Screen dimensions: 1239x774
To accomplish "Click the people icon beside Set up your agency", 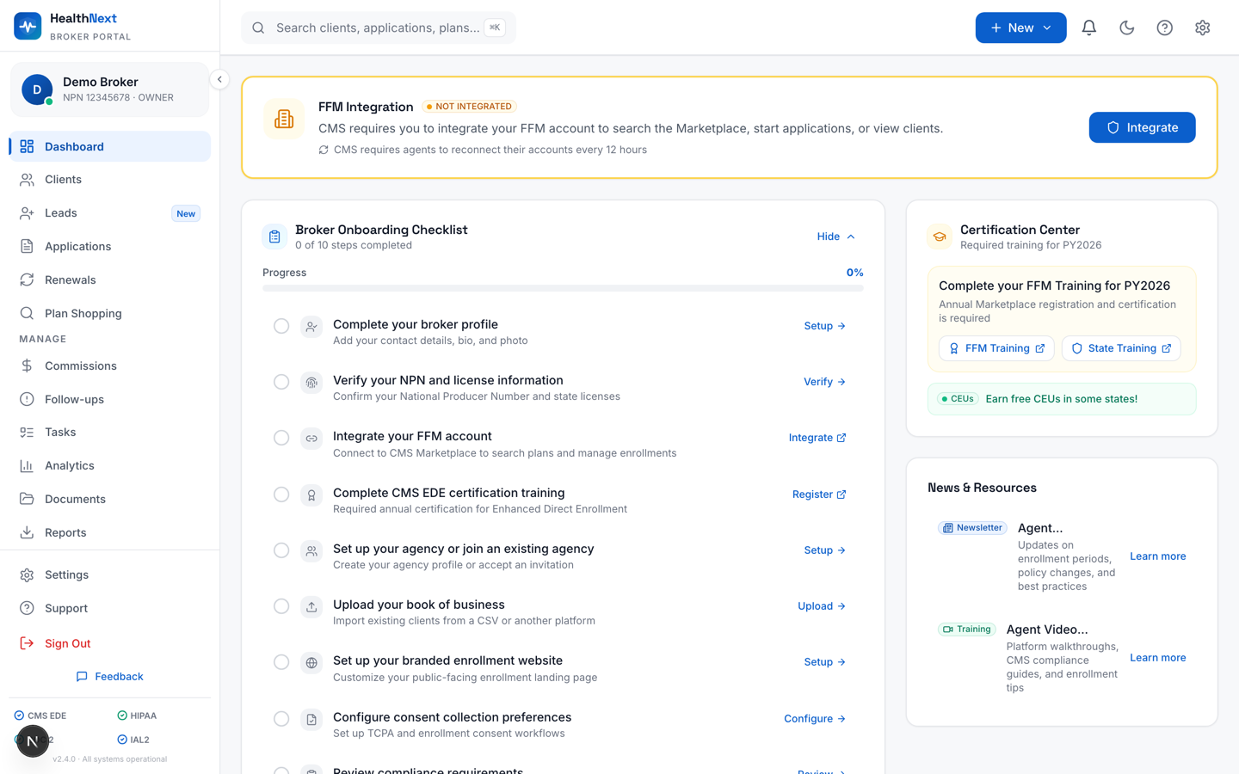I will click(x=311, y=550).
